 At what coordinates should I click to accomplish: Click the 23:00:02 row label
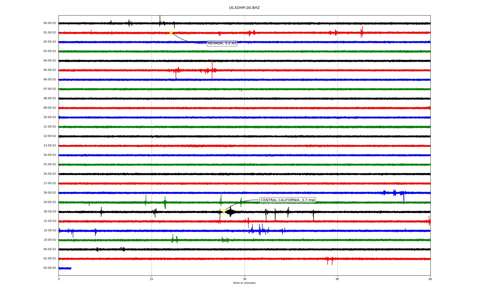pyautogui.click(x=50, y=240)
